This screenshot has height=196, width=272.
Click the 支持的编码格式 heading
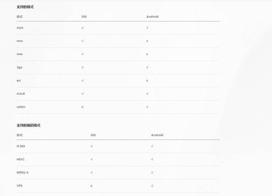pos(29,125)
